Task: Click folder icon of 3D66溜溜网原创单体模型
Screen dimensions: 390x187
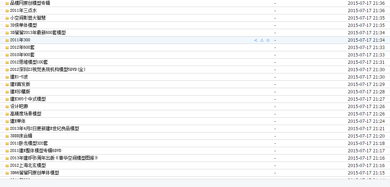Action: [7, 173]
